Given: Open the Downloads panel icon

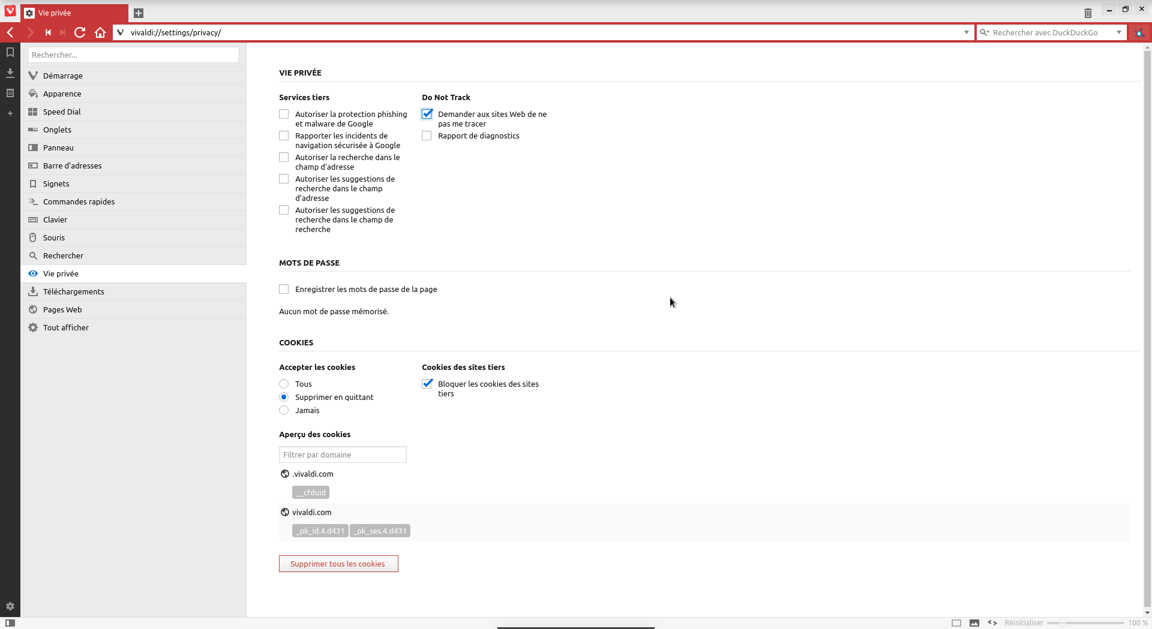Looking at the screenshot, I should point(10,73).
